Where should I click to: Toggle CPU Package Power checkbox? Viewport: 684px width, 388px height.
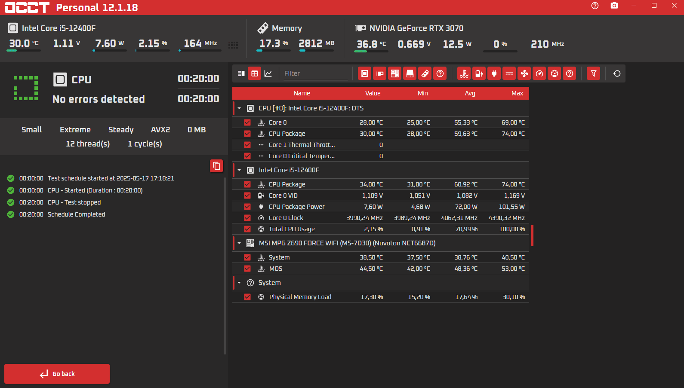[x=247, y=207]
